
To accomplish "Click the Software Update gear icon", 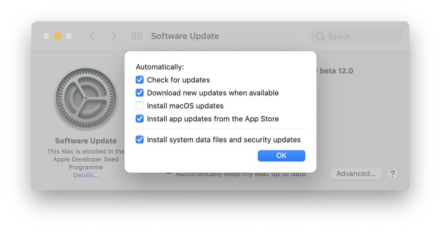I will 86,98.
